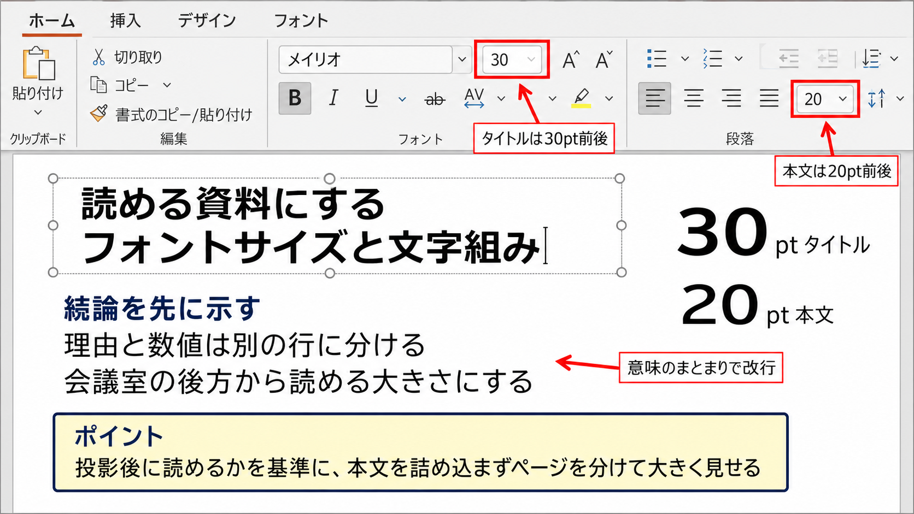This screenshot has width=914, height=514.
Task: Open the bullet style dropdown arrow
Action: pyautogui.click(x=684, y=58)
